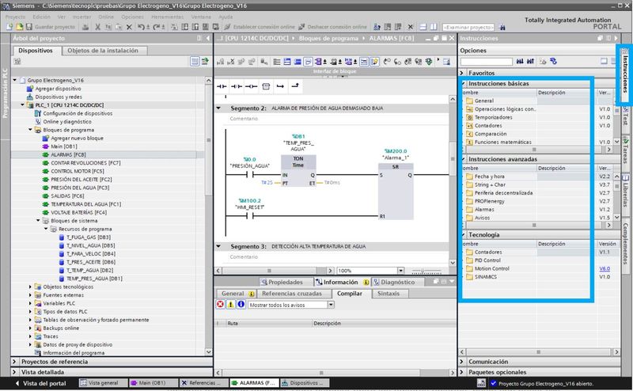Click the delete X icon in main toolbar
The height and width of the screenshot is (391, 633).
click(x=129, y=27)
